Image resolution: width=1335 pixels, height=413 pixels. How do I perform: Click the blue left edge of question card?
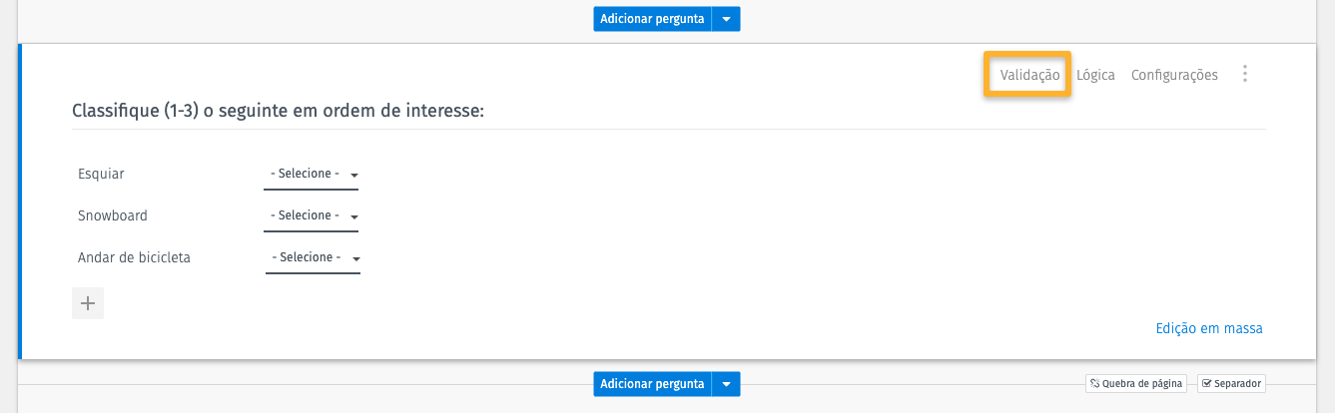click(20, 202)
